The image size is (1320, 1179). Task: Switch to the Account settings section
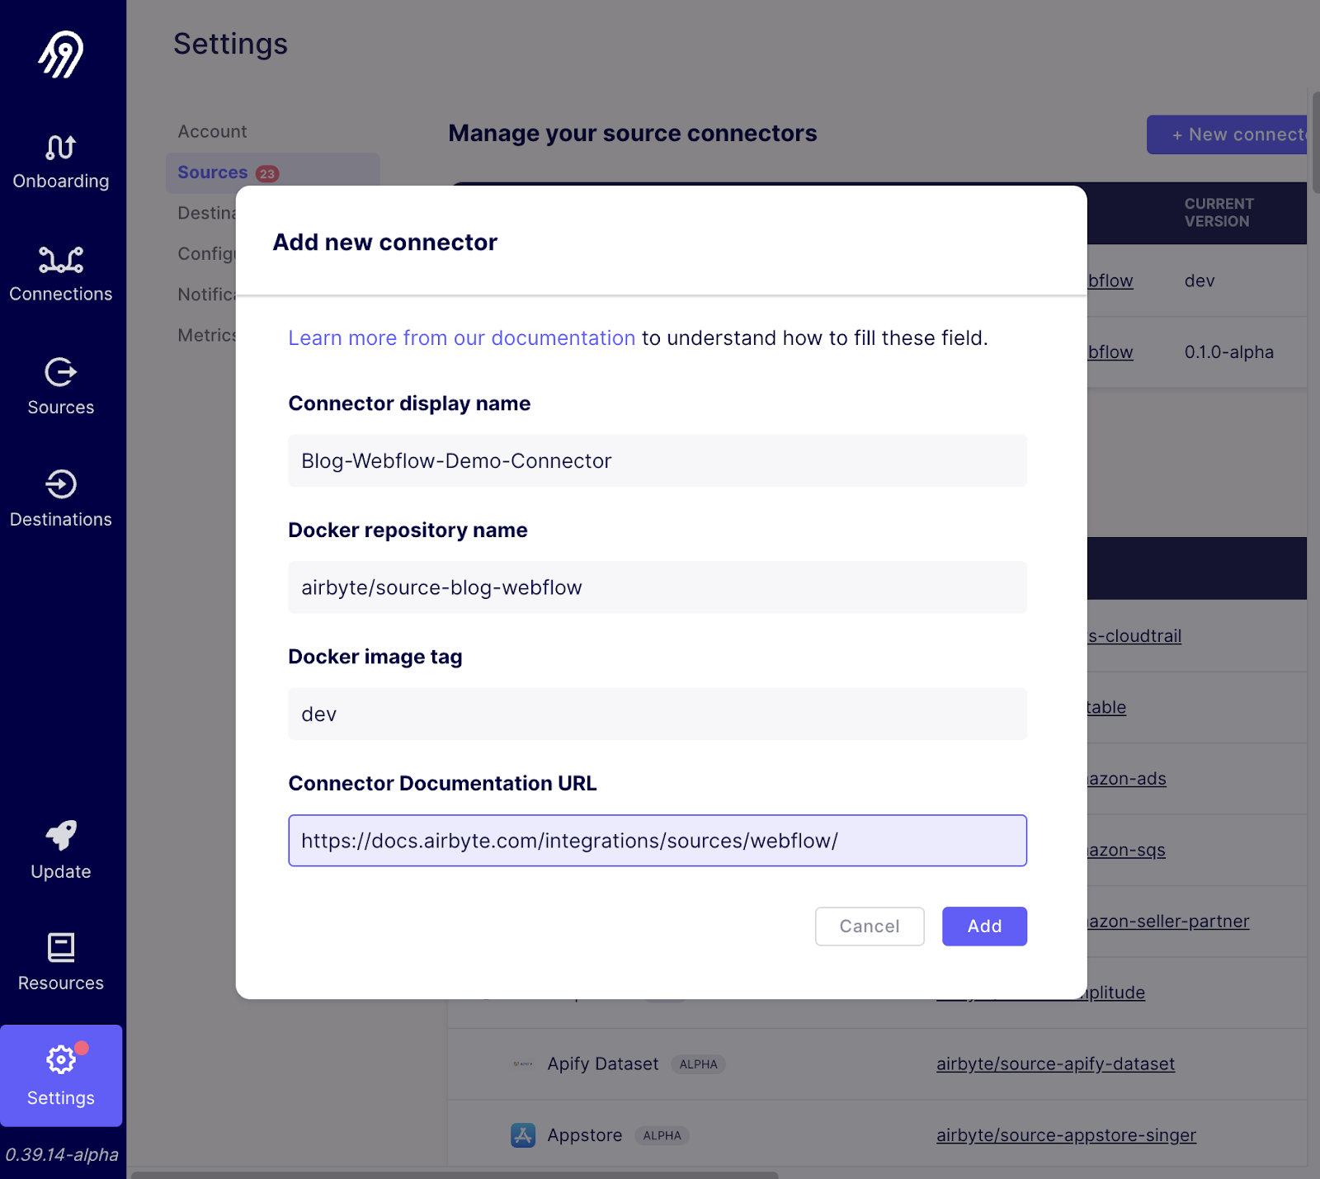pos(212,131)
